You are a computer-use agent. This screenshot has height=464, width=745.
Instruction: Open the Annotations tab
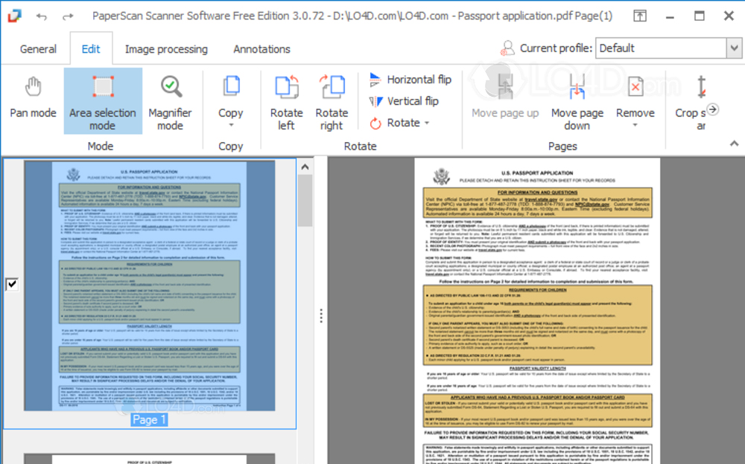(261, 48)
